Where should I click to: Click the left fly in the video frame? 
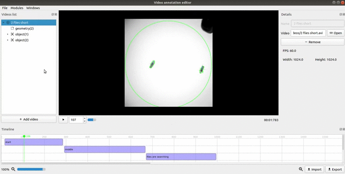point(152,64)
